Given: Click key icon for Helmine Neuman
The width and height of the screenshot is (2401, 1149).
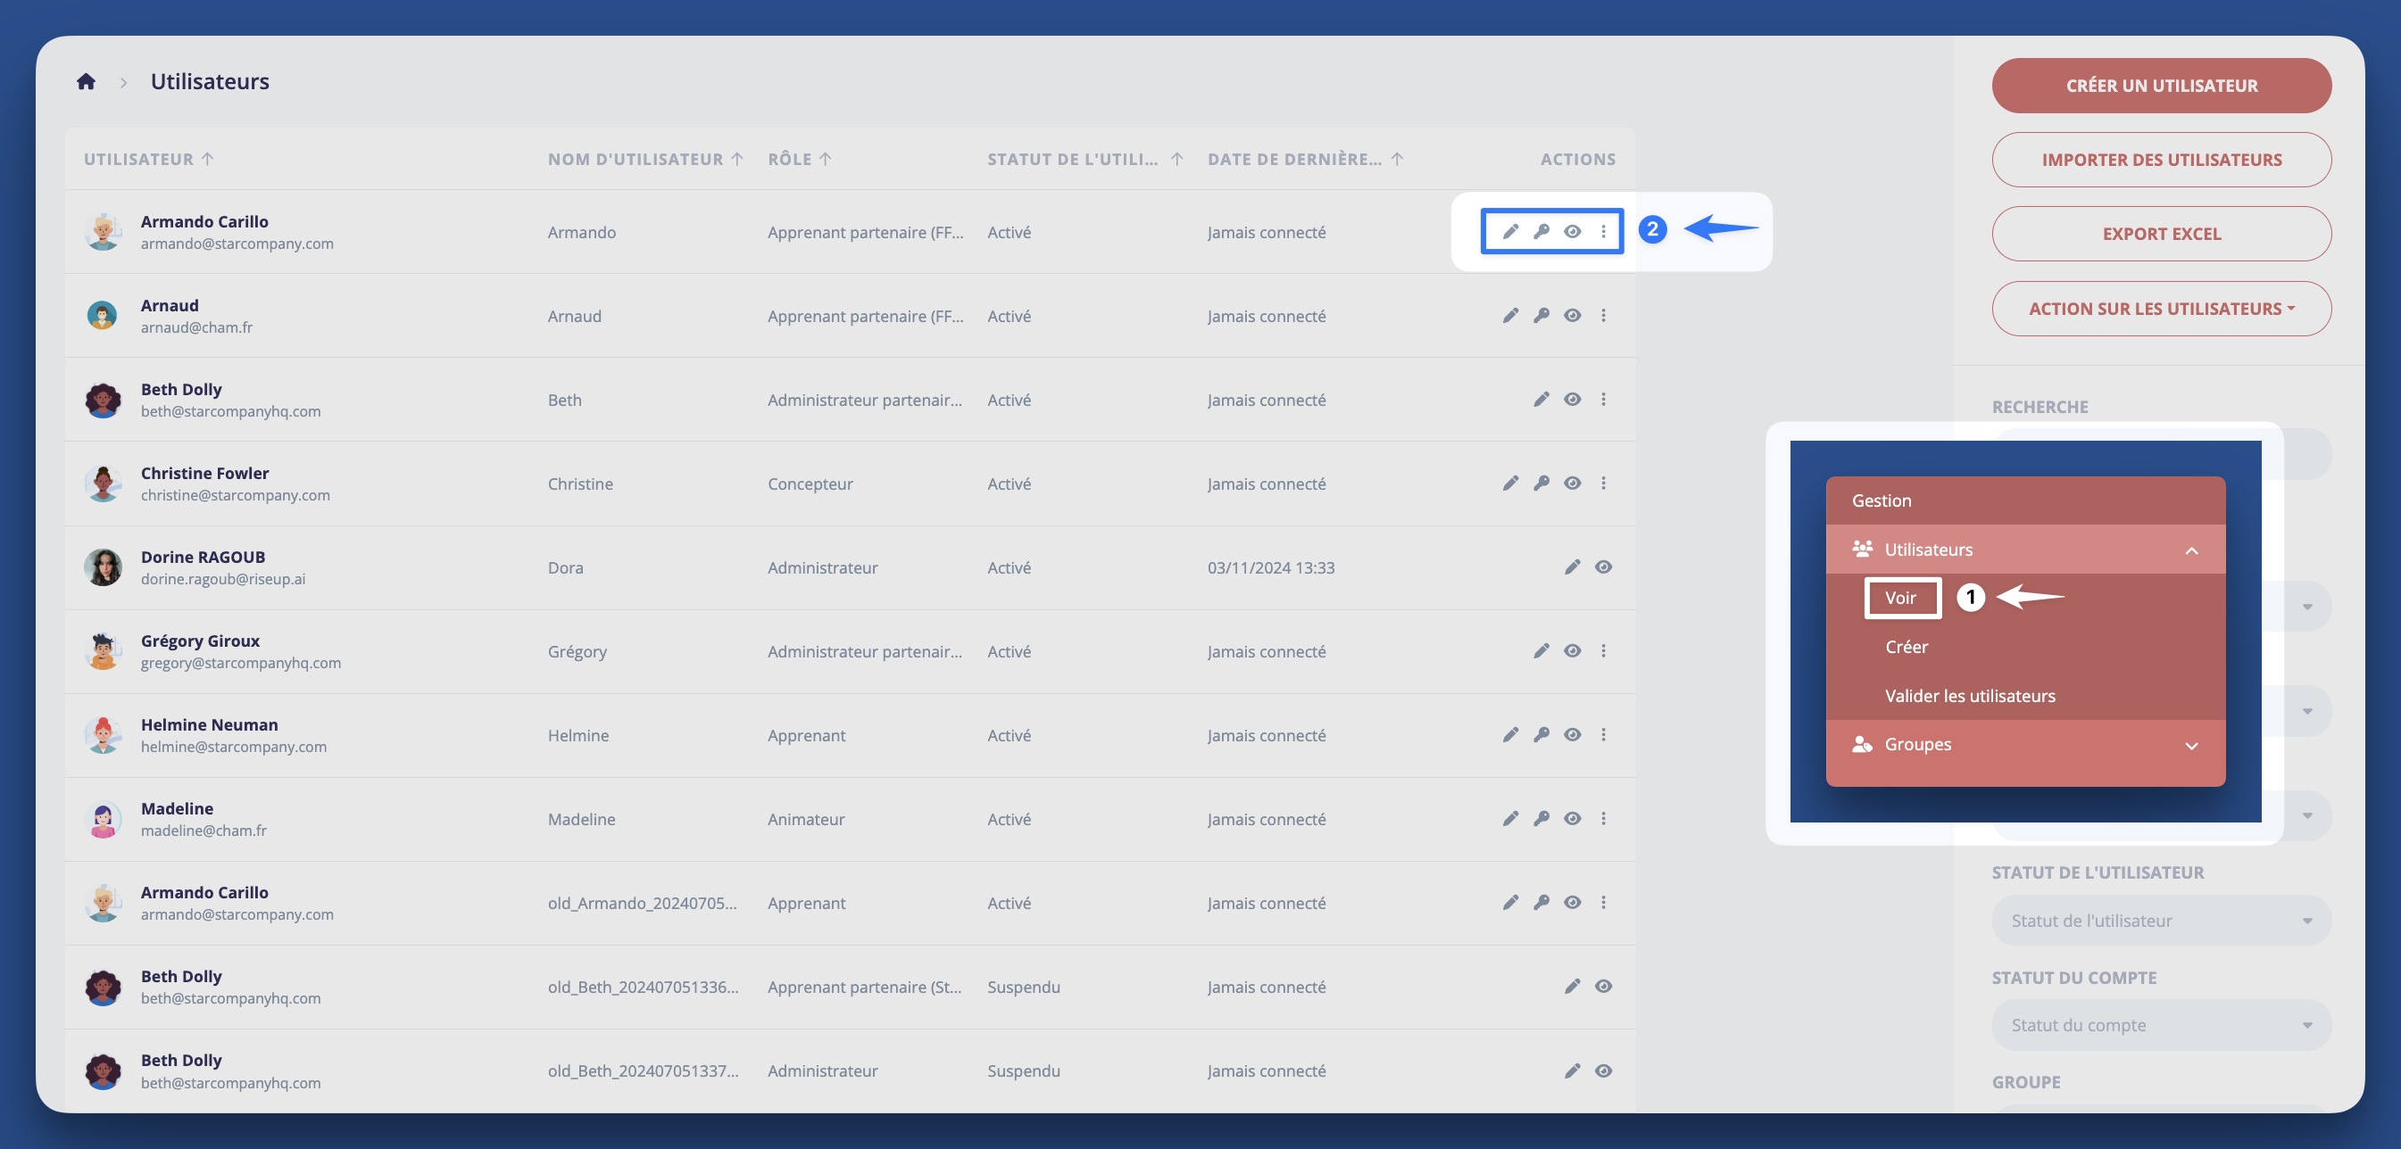Looking at the screenshot, I should coord(1541,735).
